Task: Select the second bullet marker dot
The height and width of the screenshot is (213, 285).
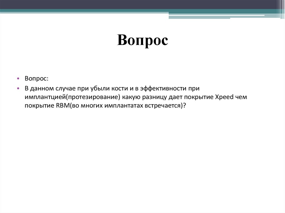Action: click(18, 88)
